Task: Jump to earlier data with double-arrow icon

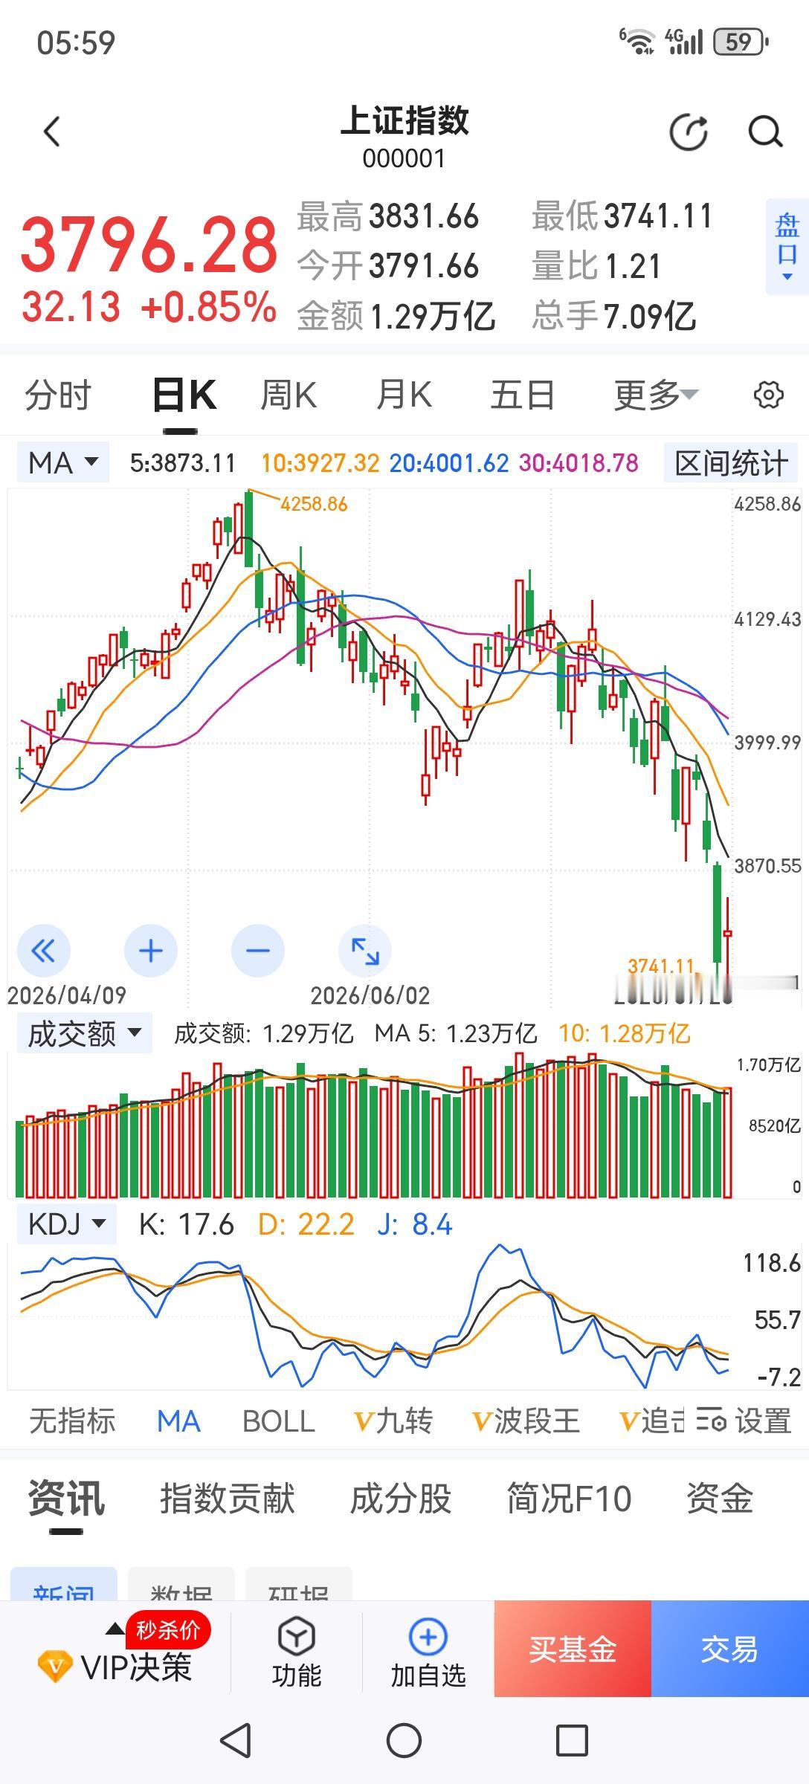Action: click(44, 951)
